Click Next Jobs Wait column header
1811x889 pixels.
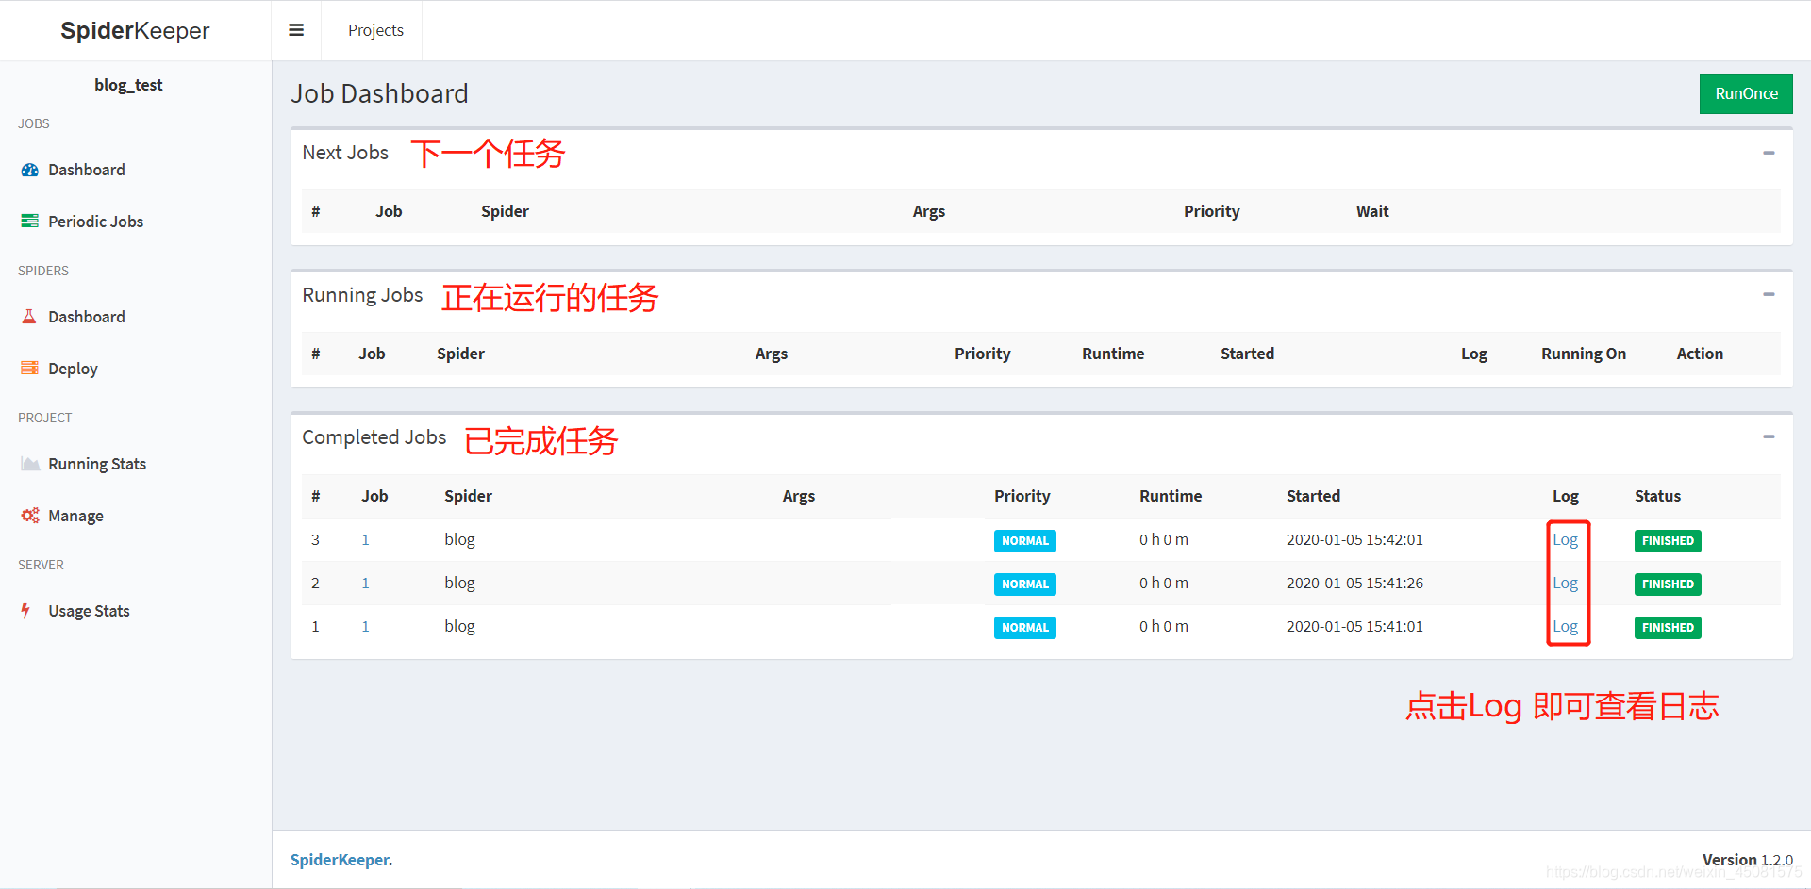1372,211
